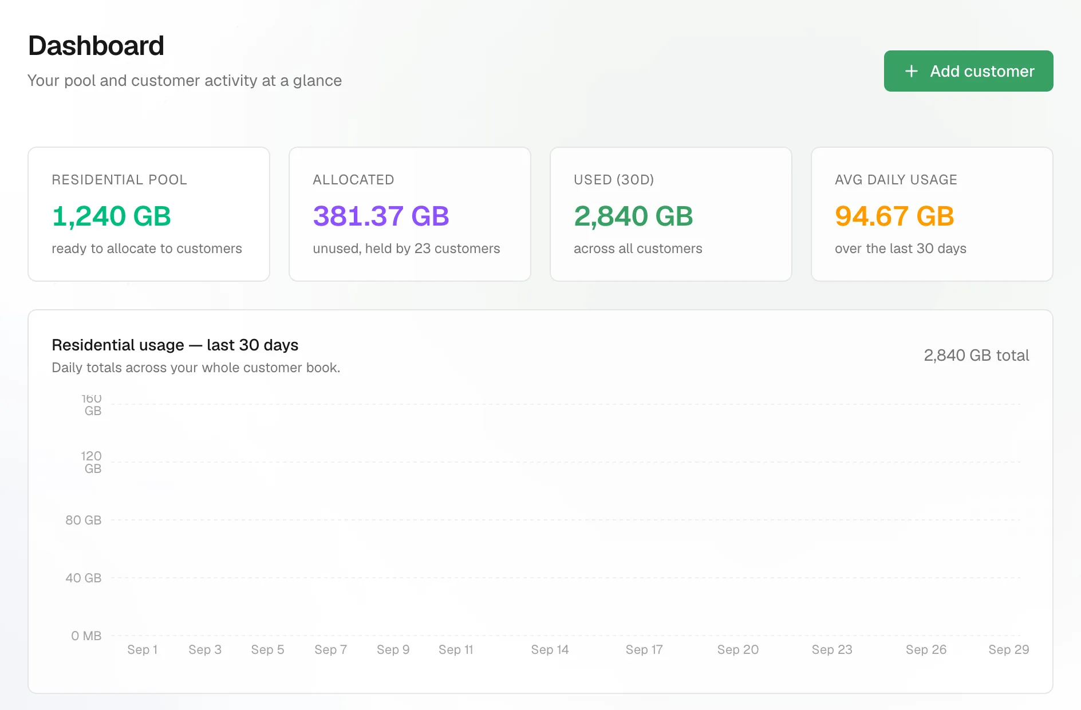Viewport: 1081px width, 710px height.
Task: Select the Sep 9 date label
Action: tap(393, 649)
